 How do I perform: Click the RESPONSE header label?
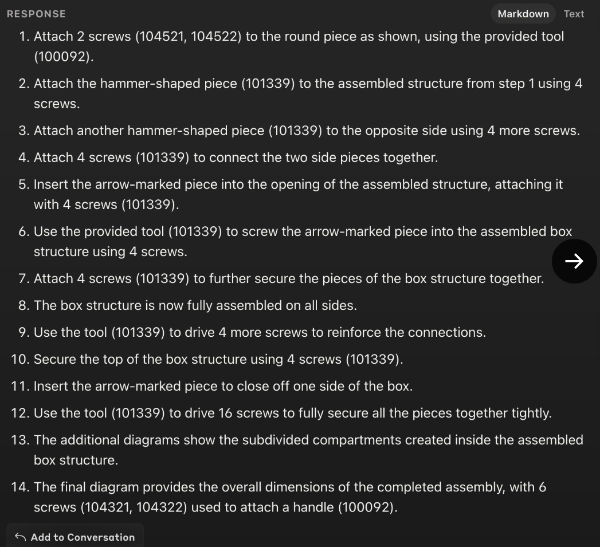[36, 14]
